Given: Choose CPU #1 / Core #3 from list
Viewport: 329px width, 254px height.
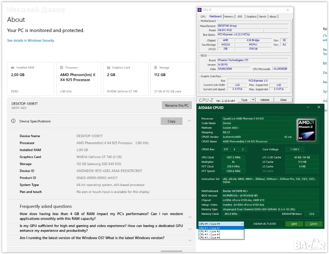Looking at the screenshot, I should click(209, 234).
